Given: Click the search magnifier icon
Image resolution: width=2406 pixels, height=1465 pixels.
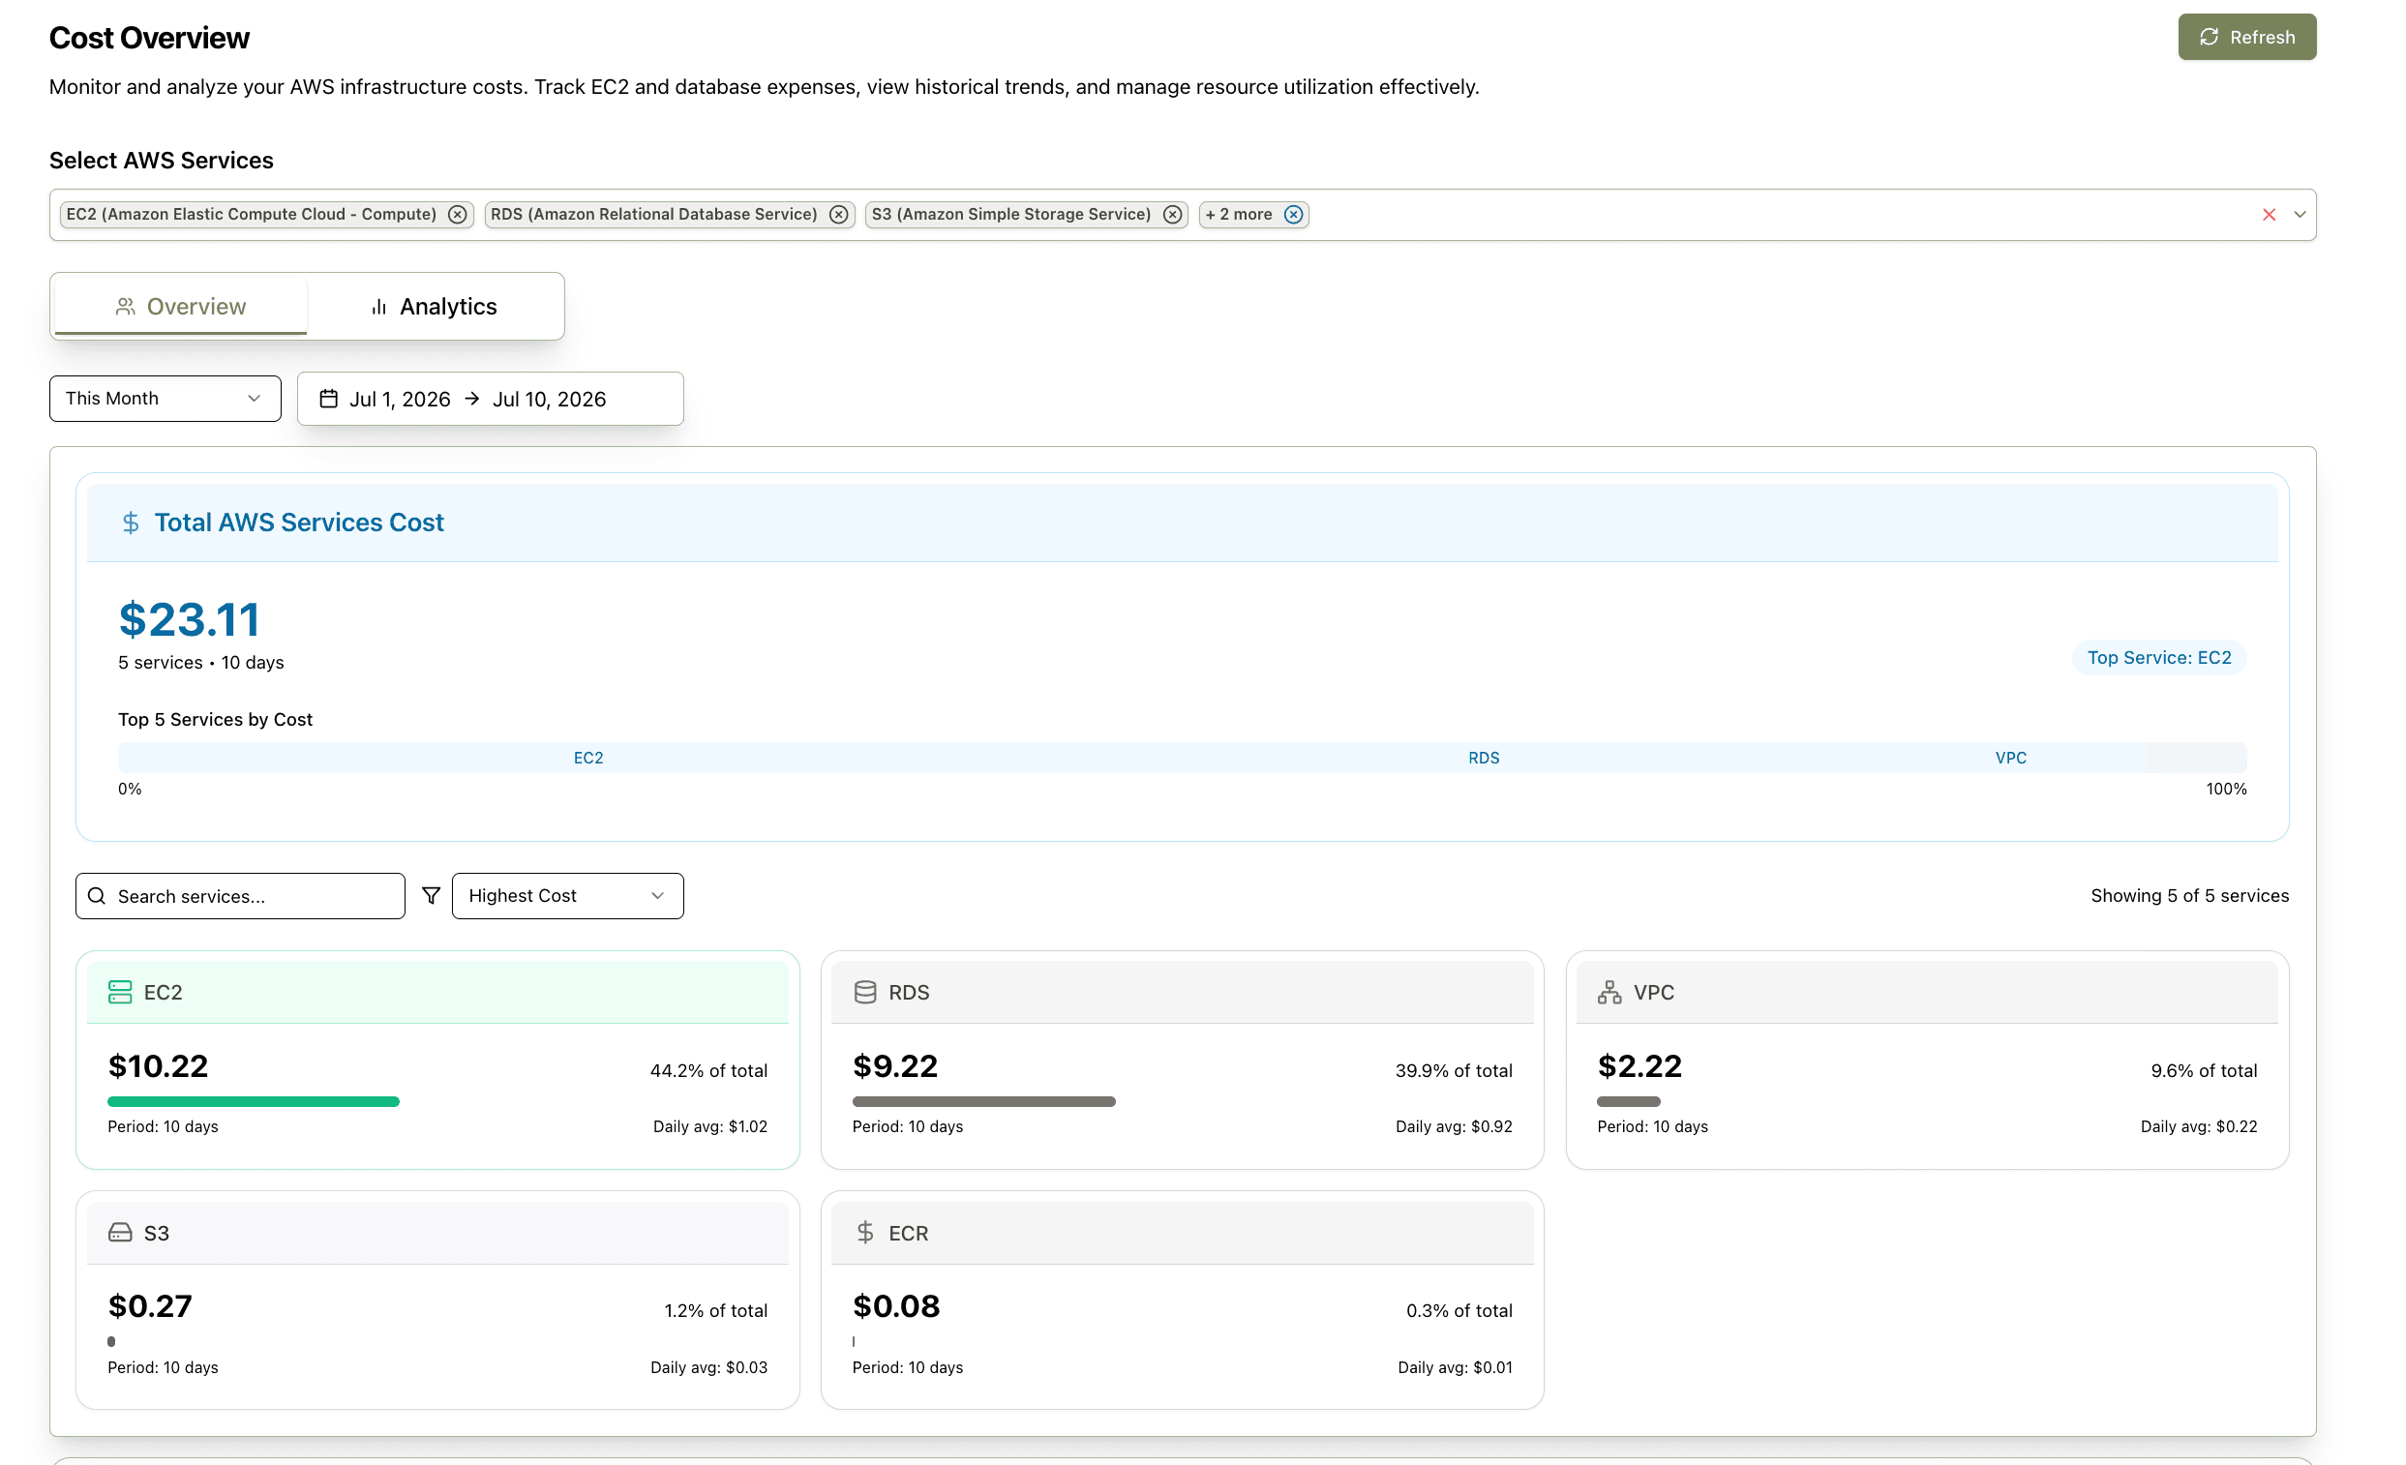Looking at the screenshot, I should [97, 896].
